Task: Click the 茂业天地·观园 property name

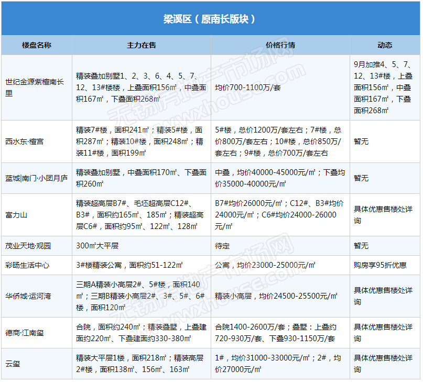Action: click(28, 245)
